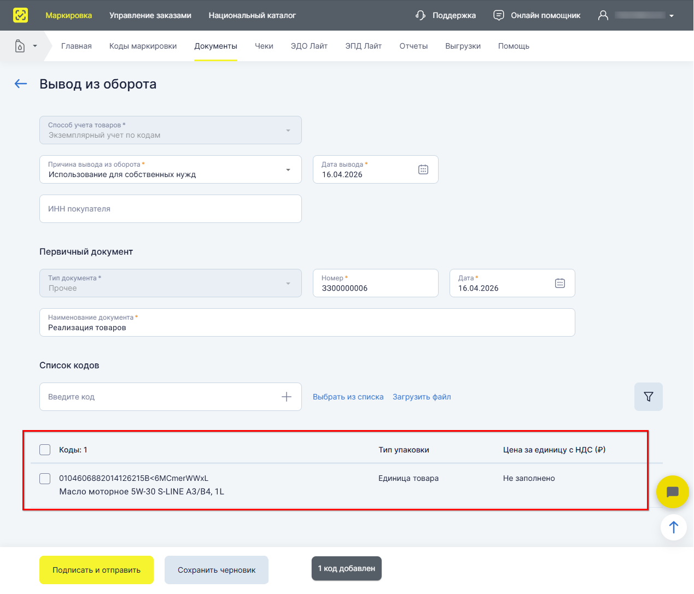Focus the ИНН покупателя input field
This screenshot has width=694, height=594.
point(170,209)
